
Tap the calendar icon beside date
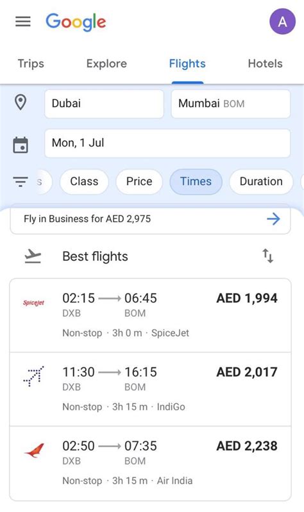click(21, 145)
